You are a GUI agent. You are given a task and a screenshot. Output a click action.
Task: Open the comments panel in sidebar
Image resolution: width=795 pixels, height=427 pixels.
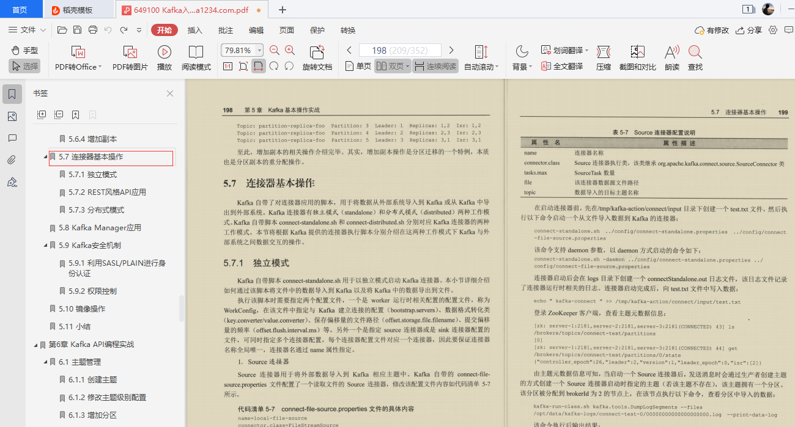pyautogui.click(x=12, y=138)
